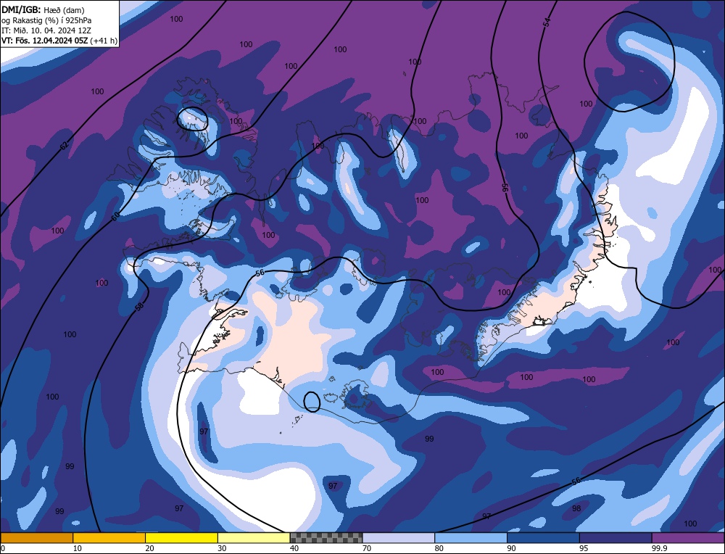Click the '10' legend tick label
The height and width of the screenshot is (554, 725).
78,548
